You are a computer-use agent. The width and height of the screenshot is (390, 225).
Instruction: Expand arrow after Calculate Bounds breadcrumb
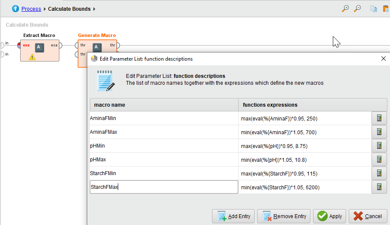pyautogui.click(x=94, y=9)
